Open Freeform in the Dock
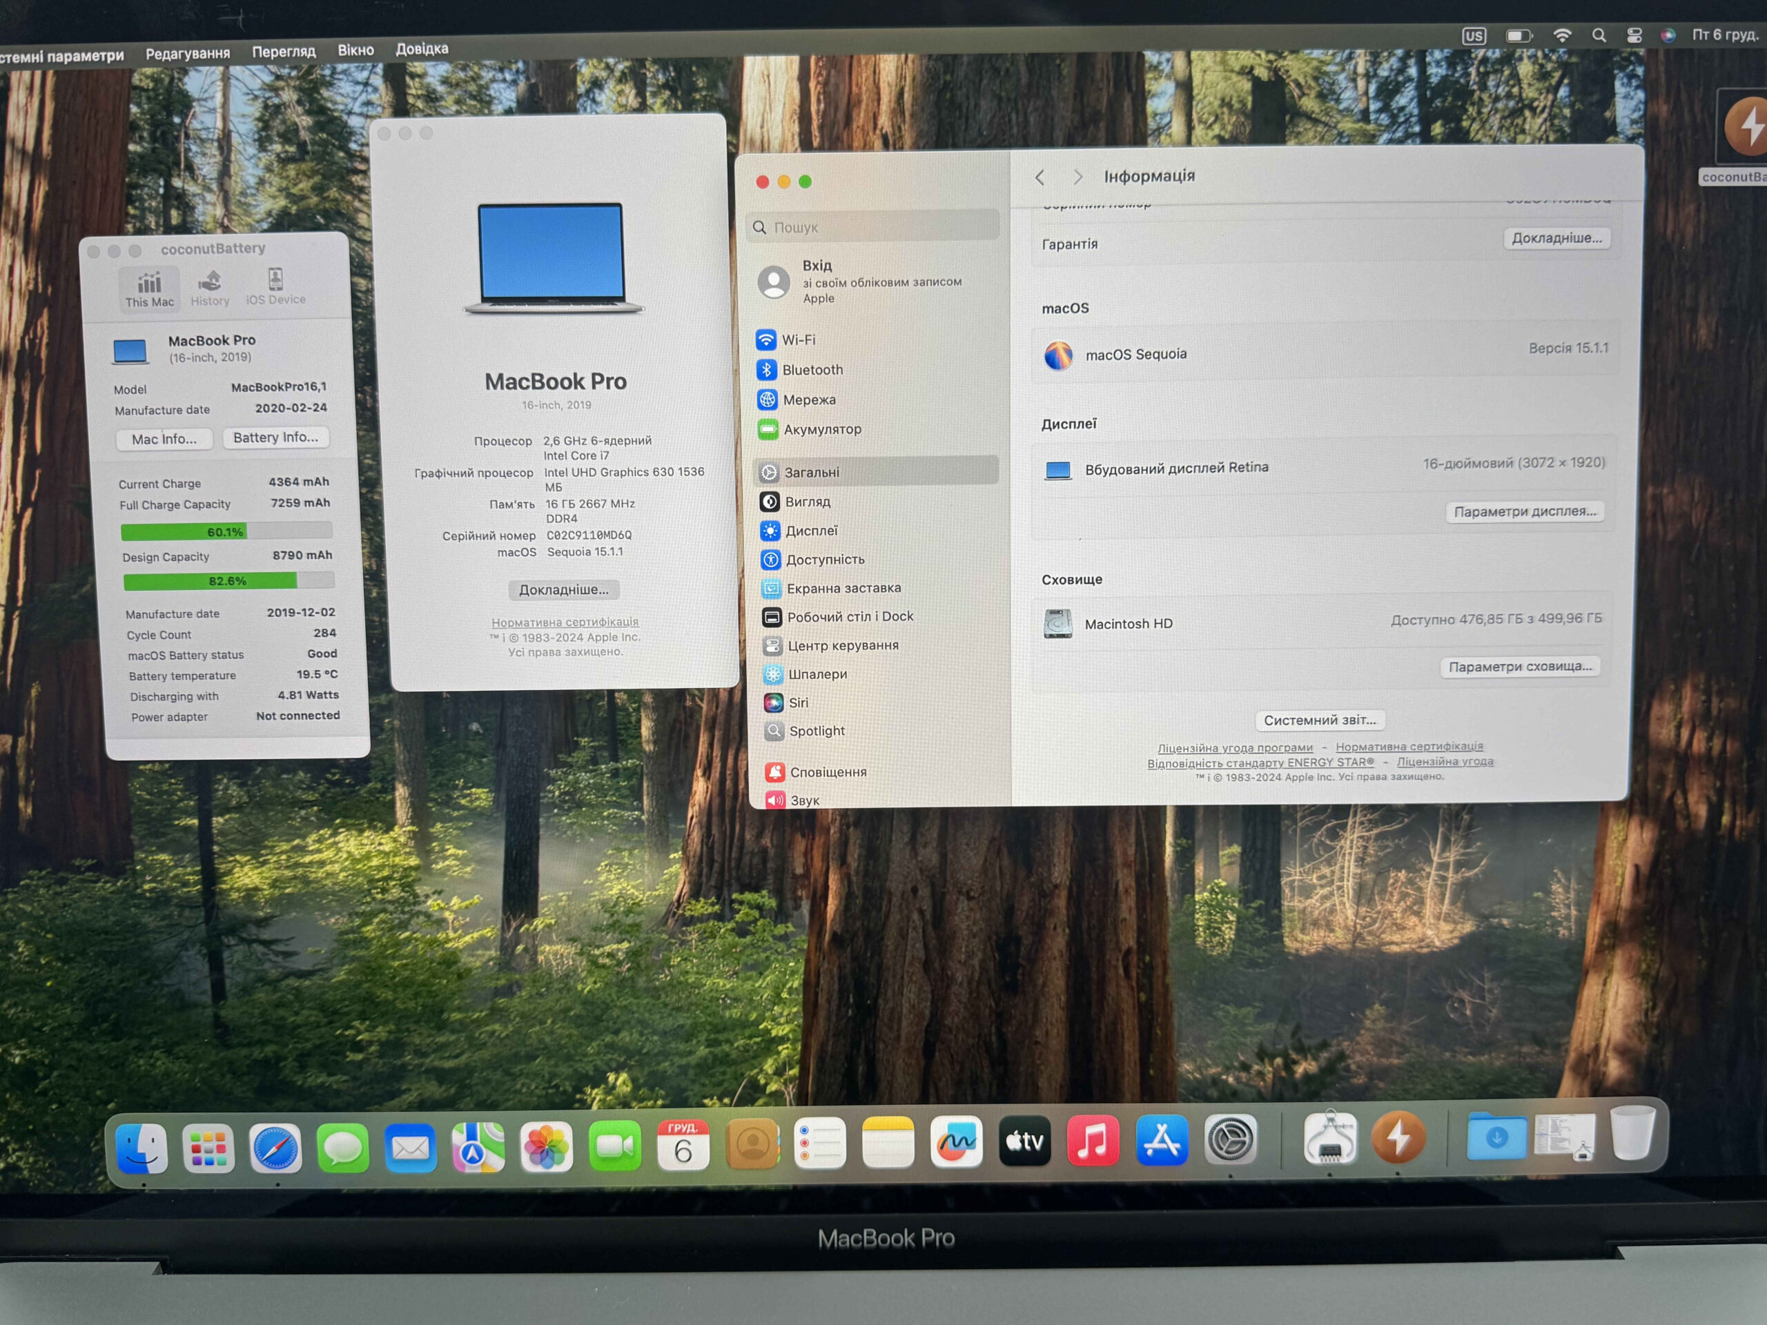 956,1141
